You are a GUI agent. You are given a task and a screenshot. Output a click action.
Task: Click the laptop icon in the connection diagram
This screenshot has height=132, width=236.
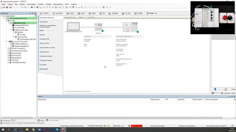(73, 27)
